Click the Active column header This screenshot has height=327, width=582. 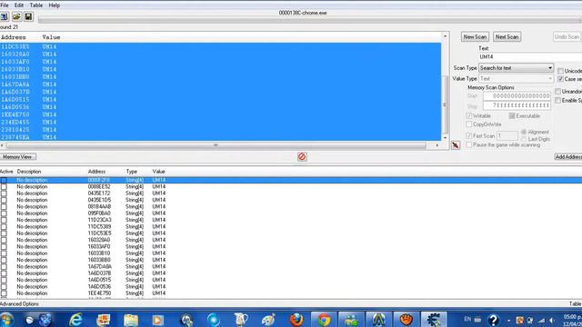[x=6, y=172]
